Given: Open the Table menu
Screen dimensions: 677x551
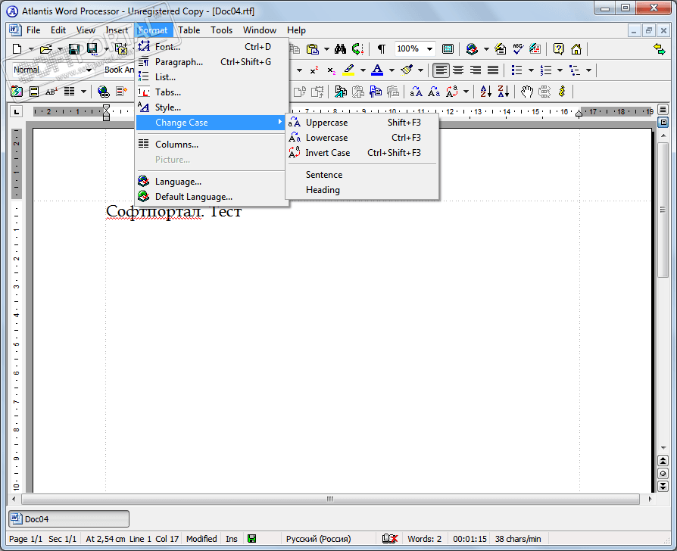Looking at the screenshot, I should pos(189,30).
